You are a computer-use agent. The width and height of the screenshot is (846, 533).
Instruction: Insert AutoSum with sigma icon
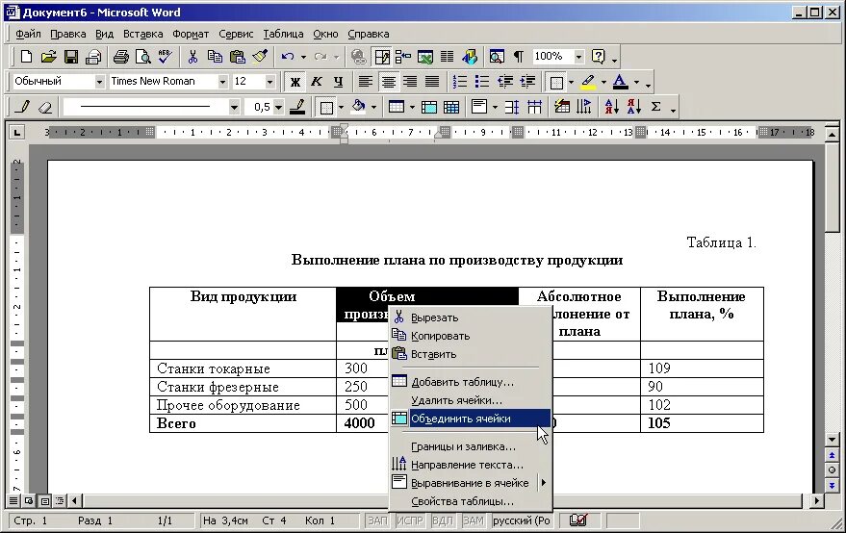656,107
